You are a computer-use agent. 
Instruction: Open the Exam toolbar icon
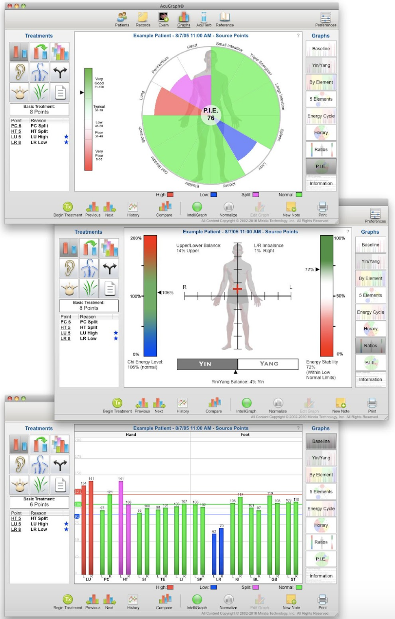coord(164,18)
